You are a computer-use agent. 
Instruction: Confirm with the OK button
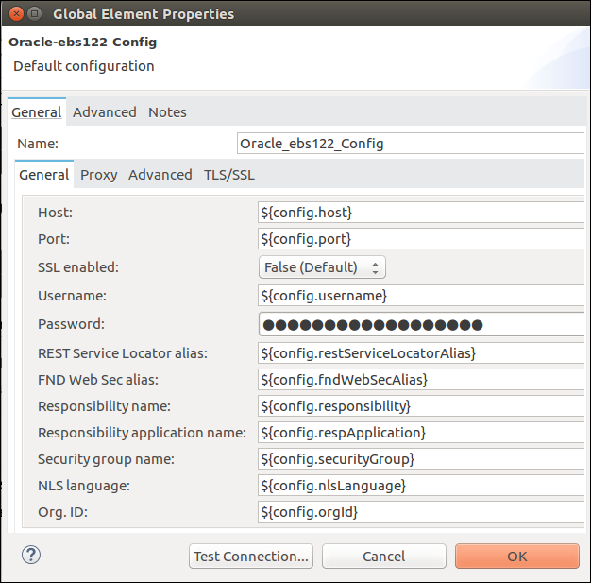coord(516,557)
